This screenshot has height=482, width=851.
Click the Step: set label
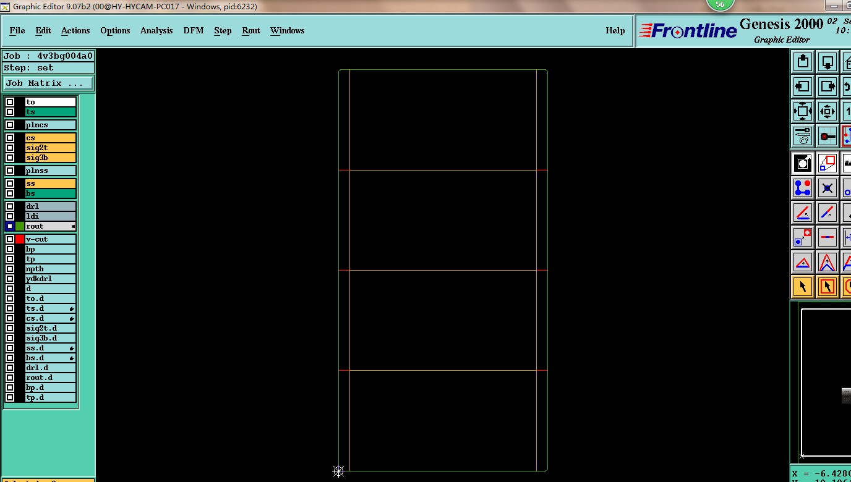coord(48,68)
